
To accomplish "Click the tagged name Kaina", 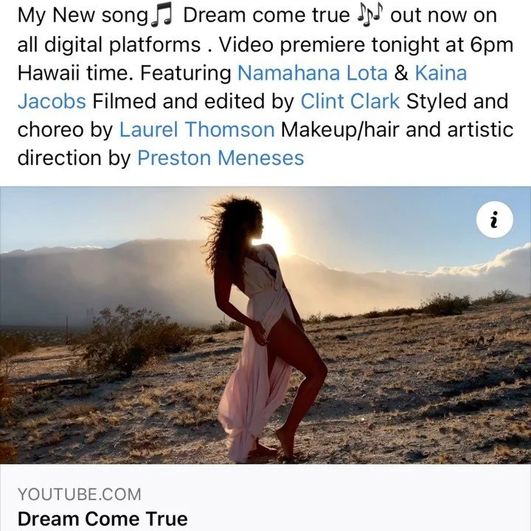I will 441,73.
